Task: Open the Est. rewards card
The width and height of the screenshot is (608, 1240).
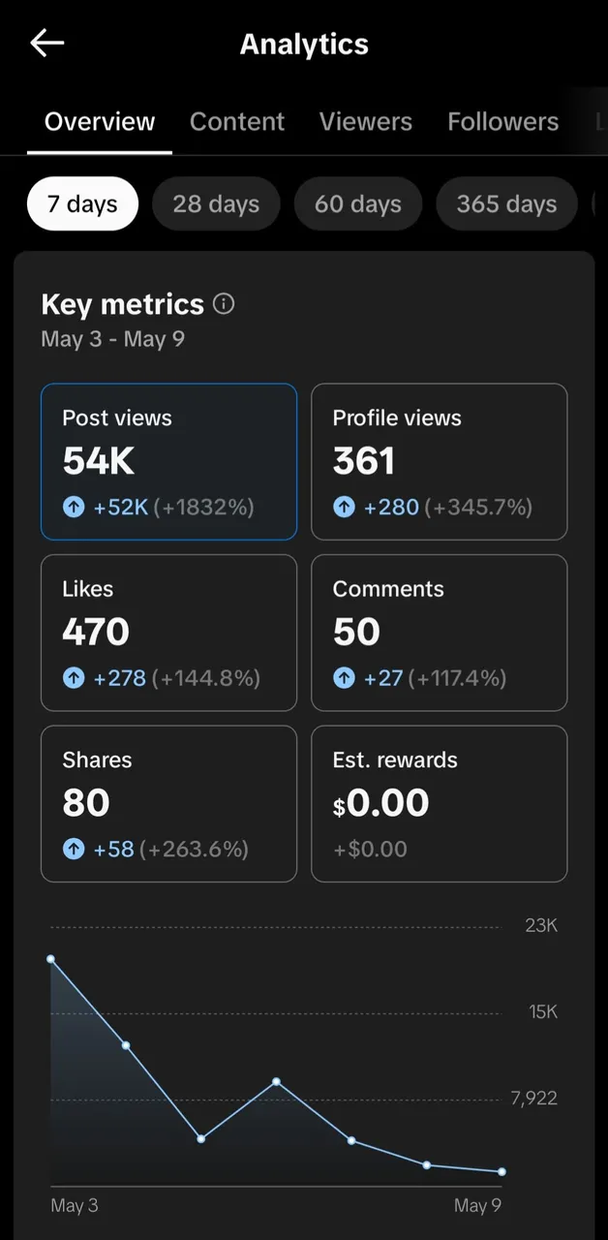Action: point(440,804)
